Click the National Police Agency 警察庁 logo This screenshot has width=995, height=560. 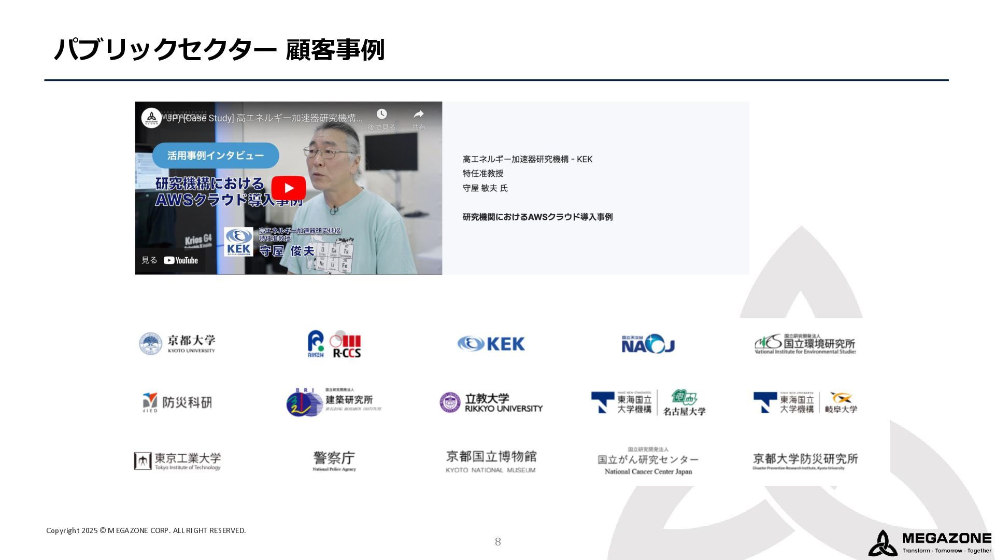coord(334,460)
